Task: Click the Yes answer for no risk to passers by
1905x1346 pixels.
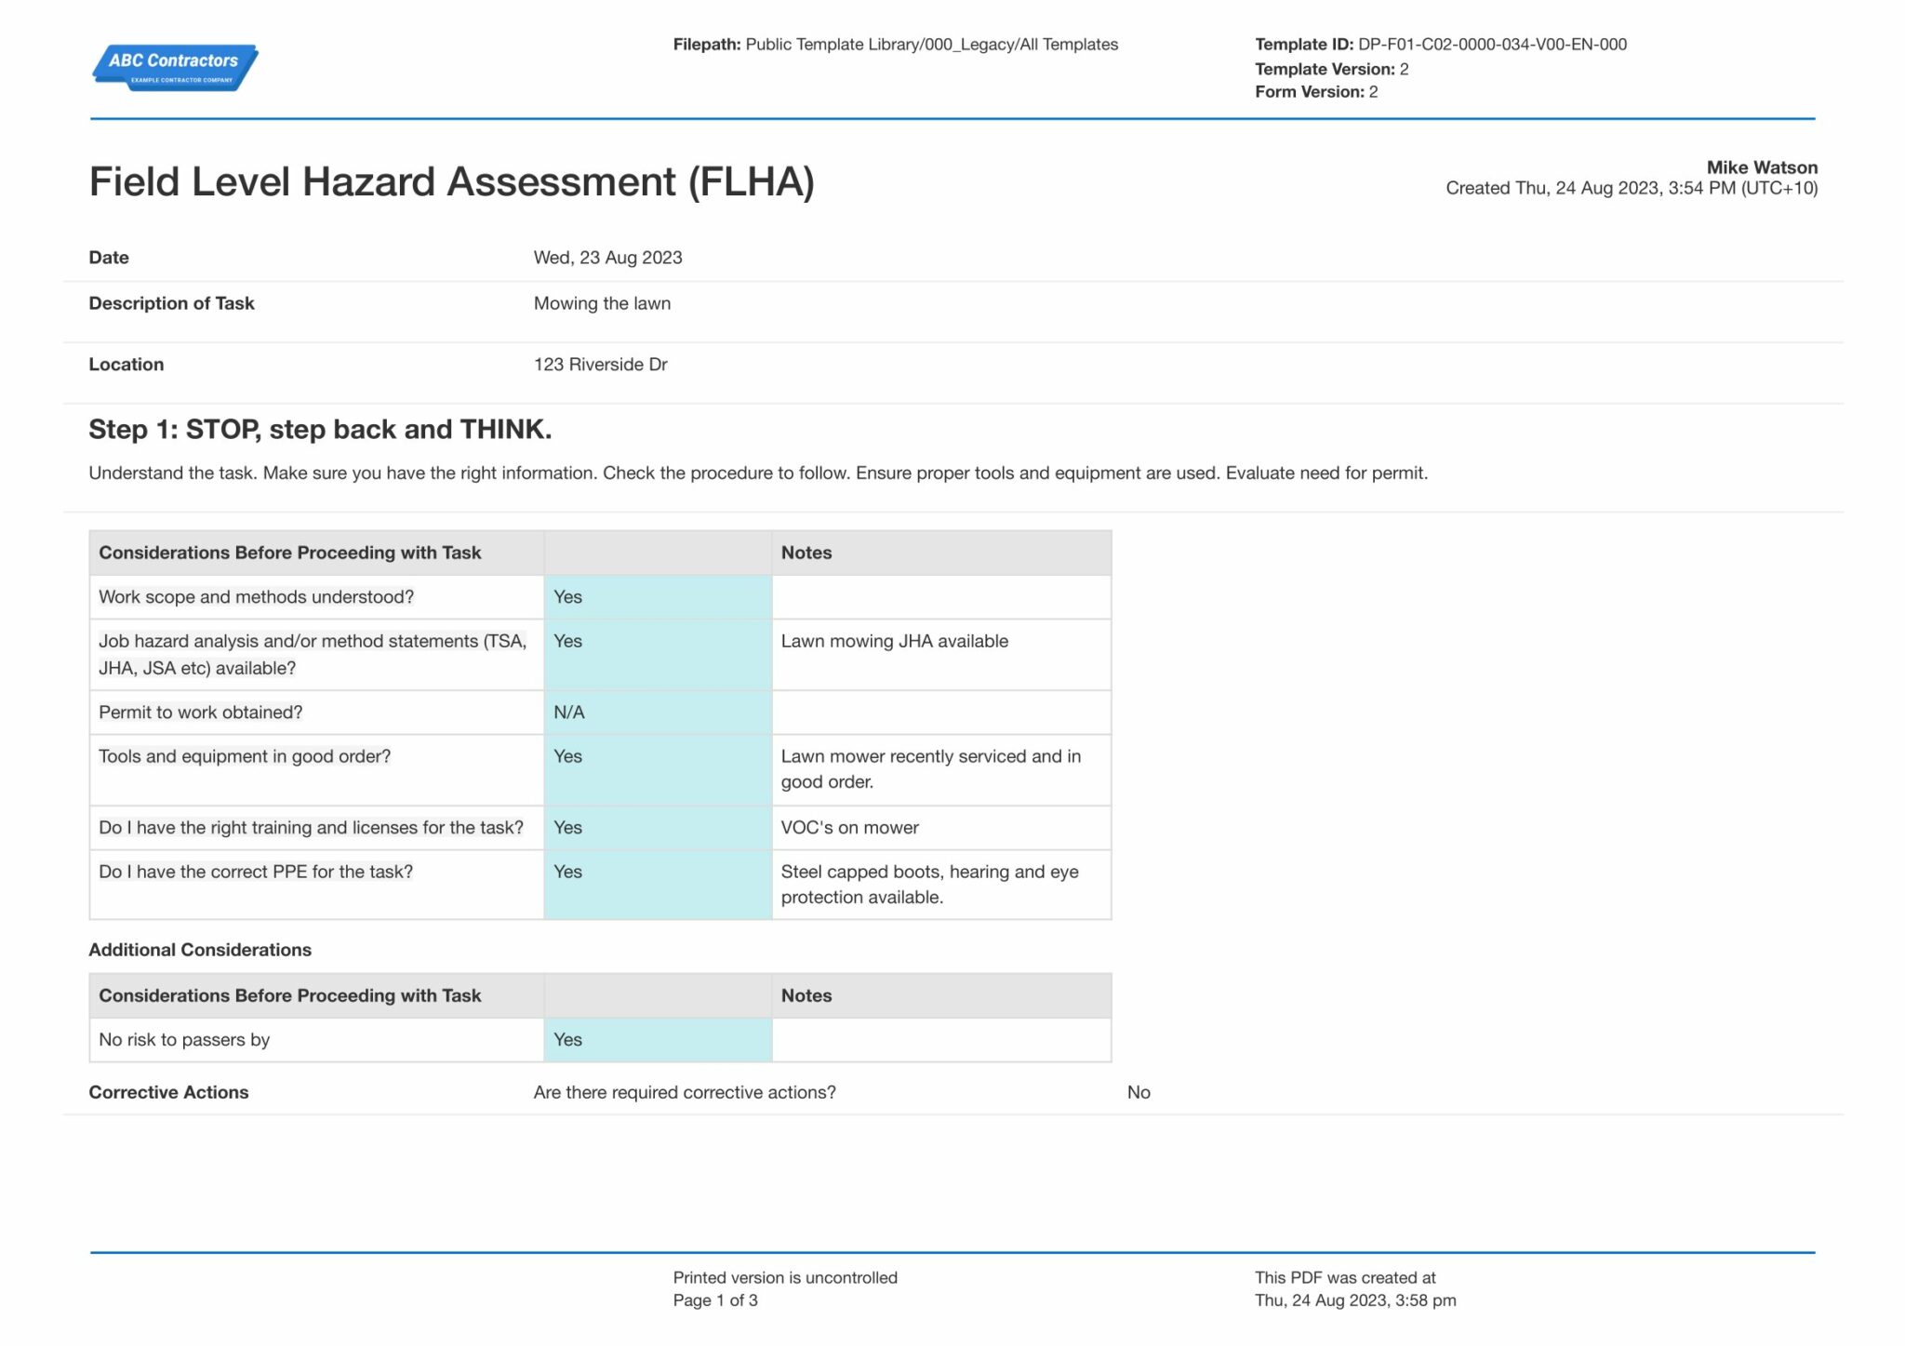Action: (567, 1039)
